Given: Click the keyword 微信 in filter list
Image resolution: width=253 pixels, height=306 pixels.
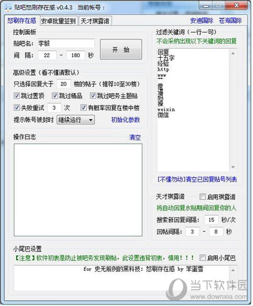Looking at the screenshot, I should pos(163,115).
